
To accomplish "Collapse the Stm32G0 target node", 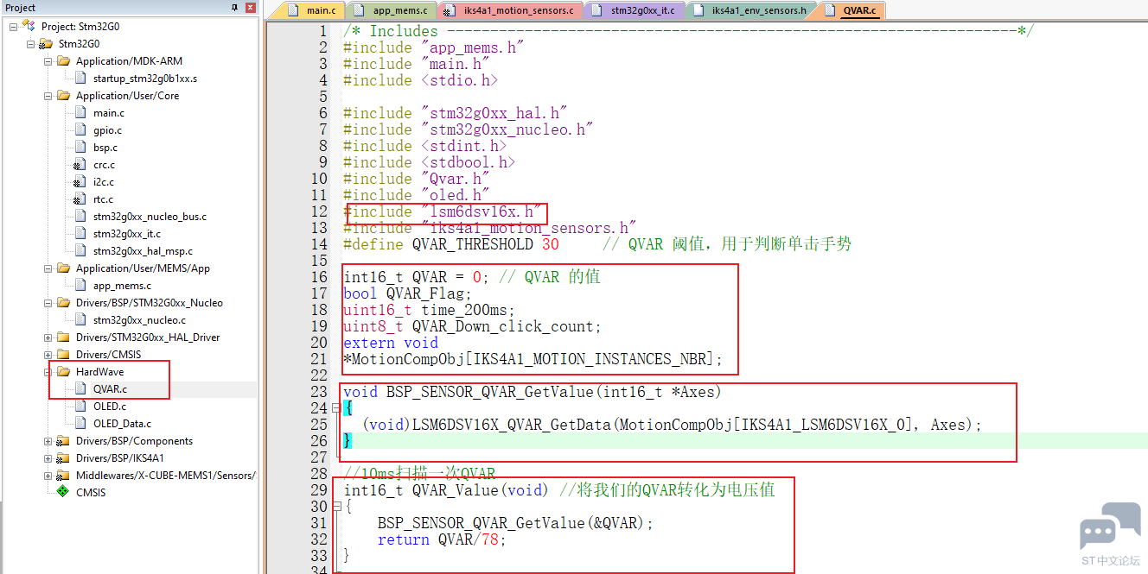I will (31, 44).
